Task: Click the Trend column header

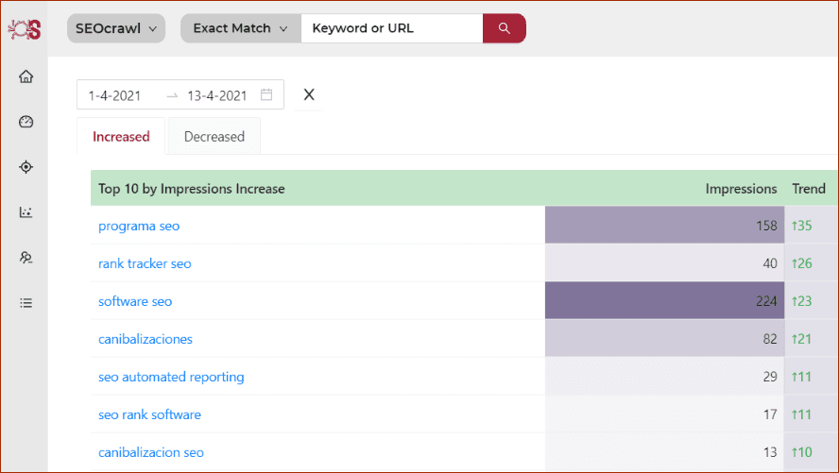Action: [809, 189]
